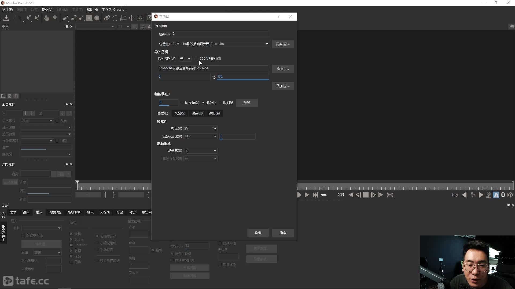Select the pick-both arrow tool marked B
The width and height of the screenshot is (515, 289).
pos(29,18)
